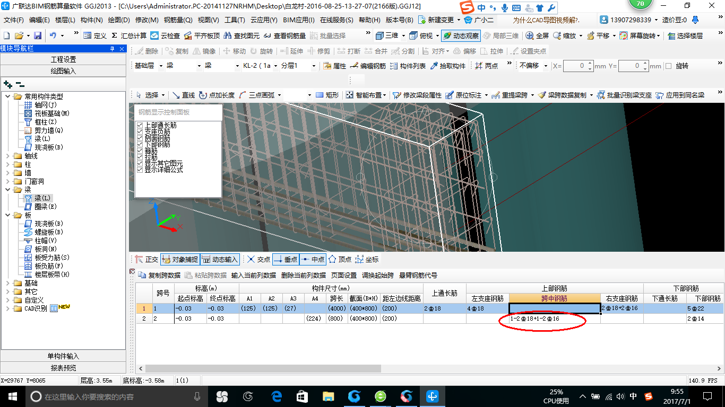This screenshot has width=725, height=407.
Task: Click the Save file icon
Action: point(38,36)
